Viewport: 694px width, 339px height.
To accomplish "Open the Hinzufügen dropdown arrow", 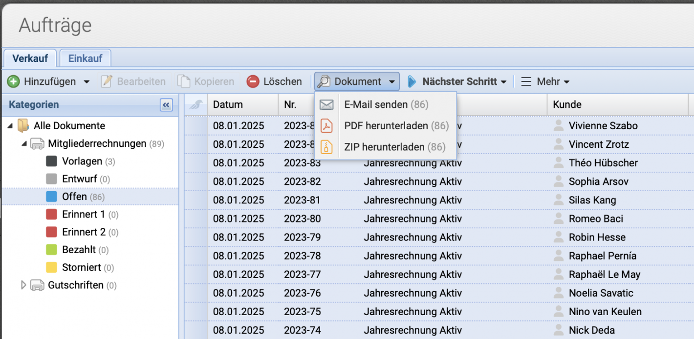I will point(87,82).
